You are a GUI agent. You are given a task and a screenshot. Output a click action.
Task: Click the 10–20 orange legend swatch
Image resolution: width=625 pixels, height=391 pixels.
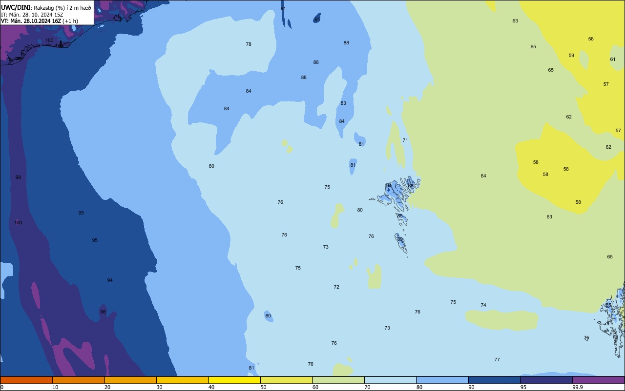coord(78,380)
